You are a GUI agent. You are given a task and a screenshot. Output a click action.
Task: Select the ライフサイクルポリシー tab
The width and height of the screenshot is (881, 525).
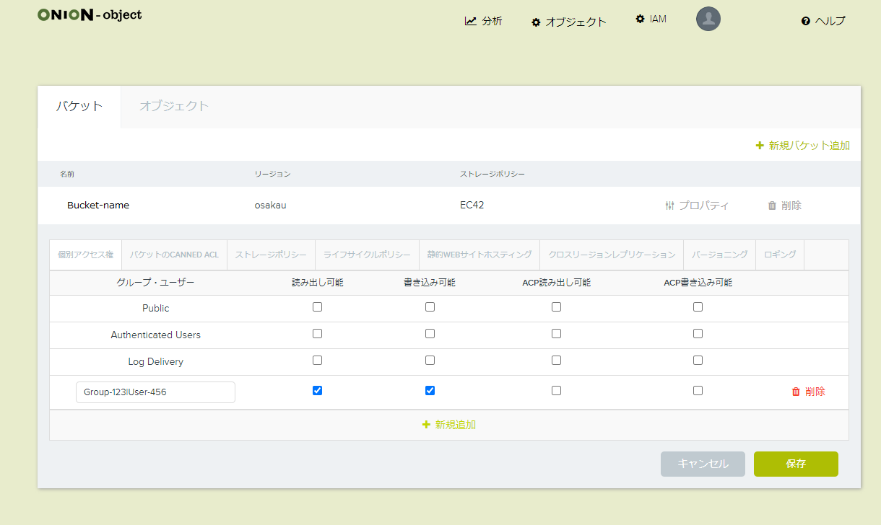pyautogui.click(x=366, y=255)
